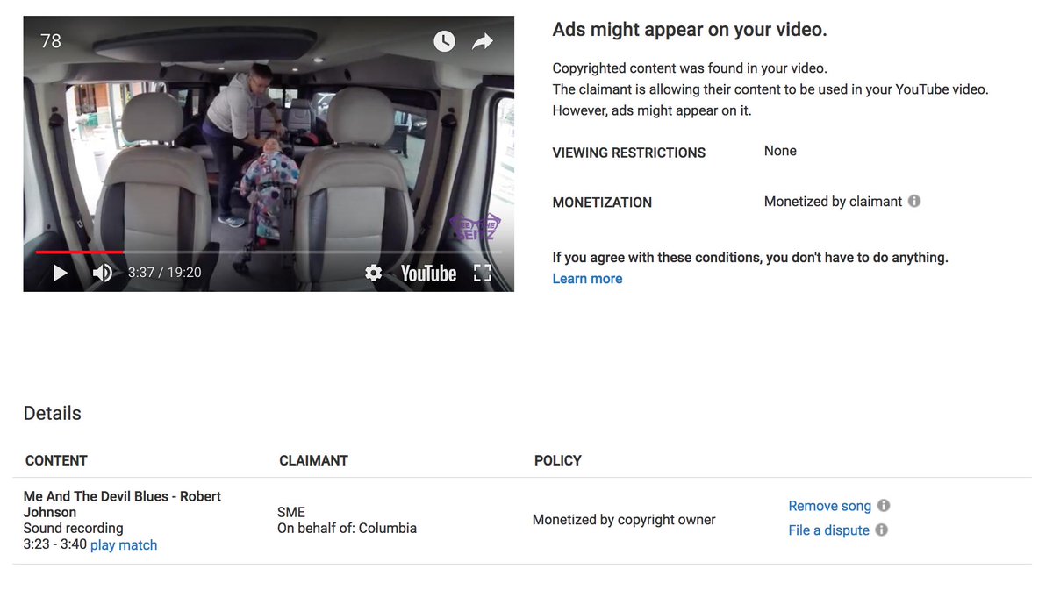Play the video with the play button
This screenshot has width=1053, height=590.
tap(60, 273)
